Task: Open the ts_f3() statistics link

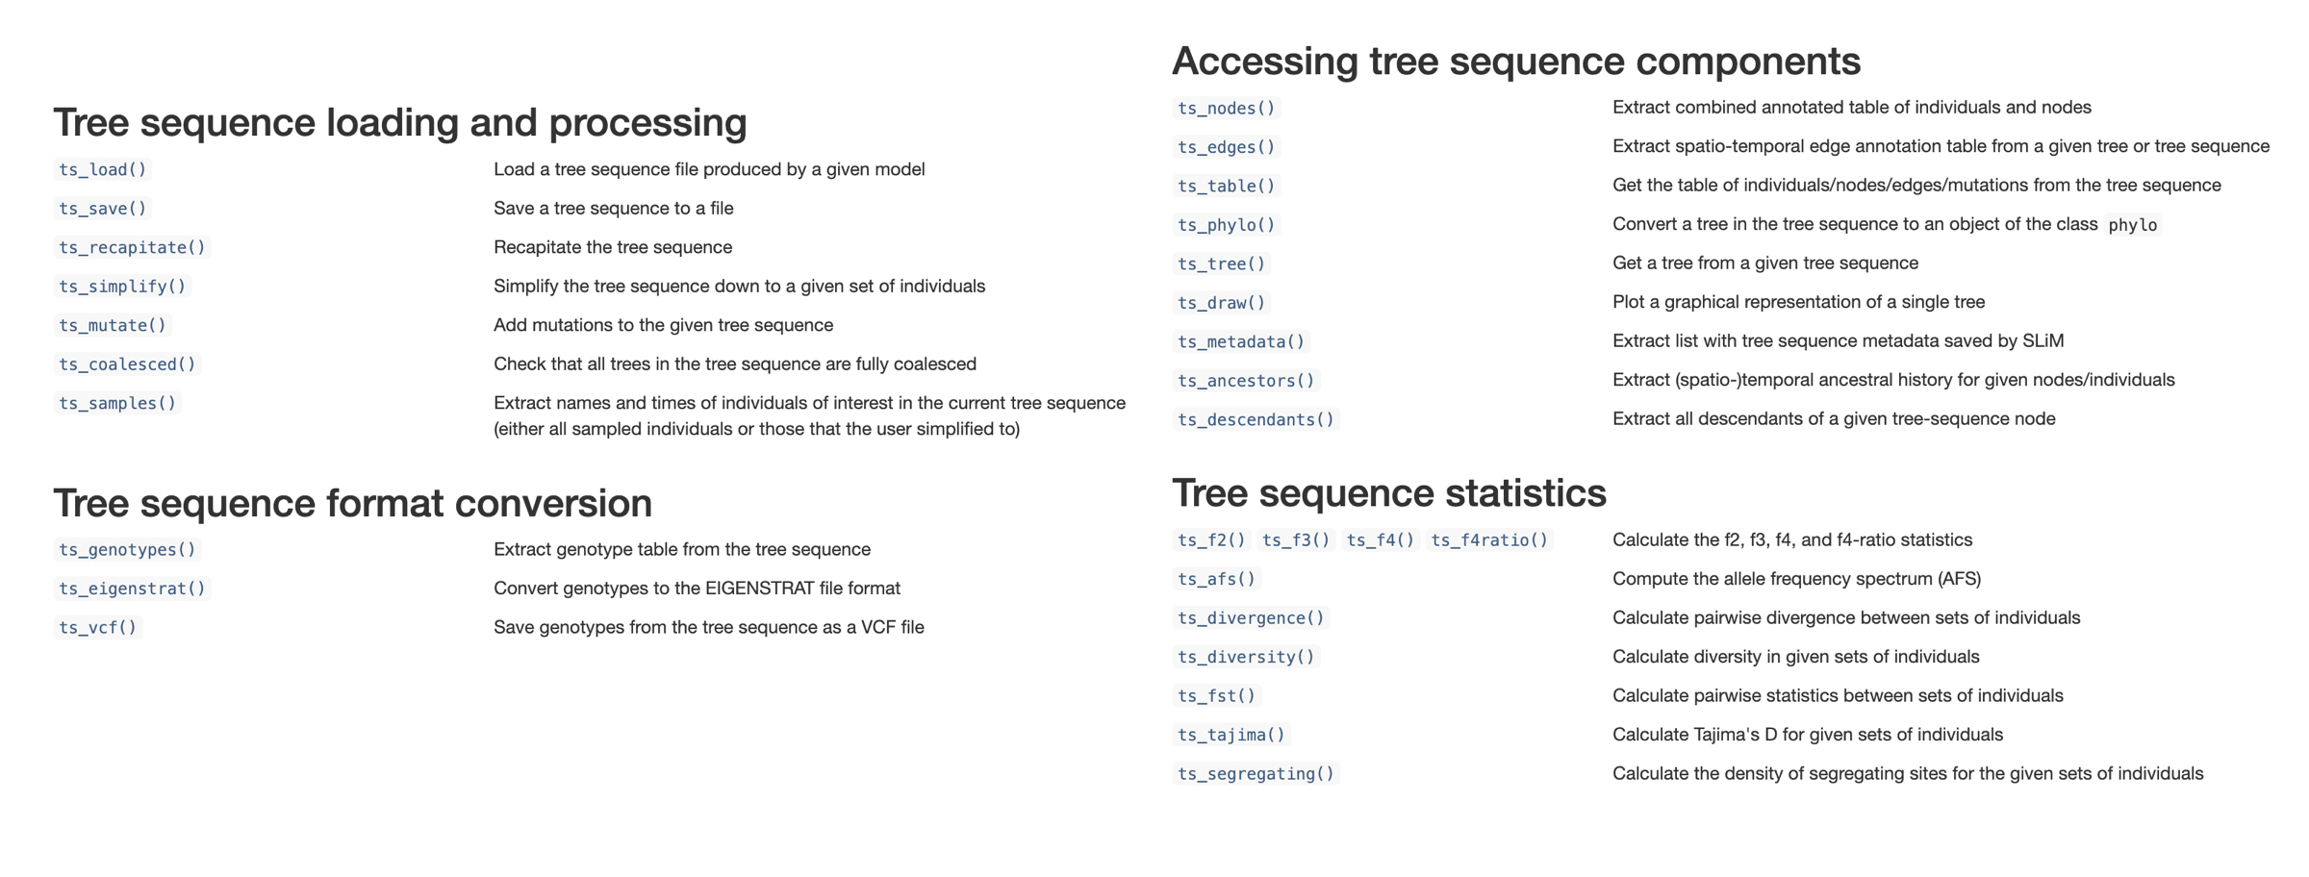Action: tap(1296, 540)
